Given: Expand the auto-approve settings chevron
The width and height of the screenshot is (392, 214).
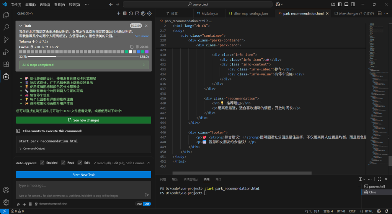Looking at the screenshot, I should [149, 163].
